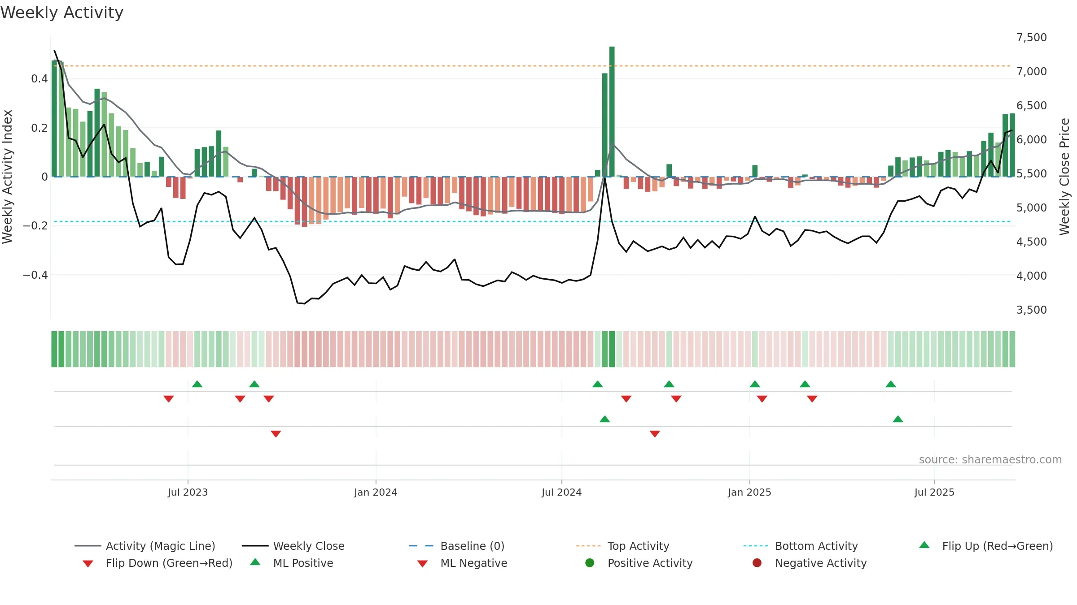Click the dark green heatmap cell at far left

pos(54,349)
